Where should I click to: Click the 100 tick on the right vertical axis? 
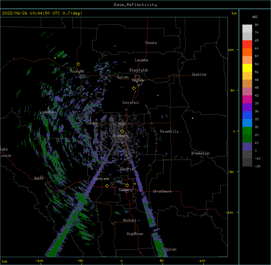(x=231, y=50)
